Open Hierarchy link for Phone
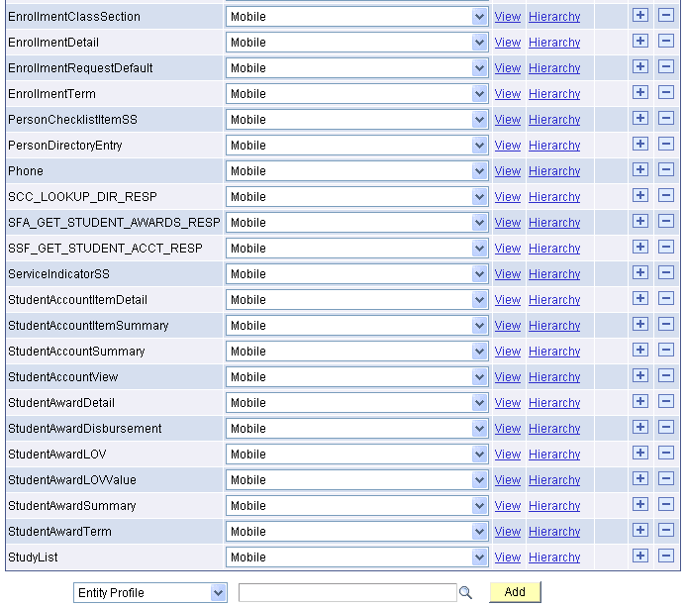The width and height of the screenshot is (686, 608). point(554,171)
